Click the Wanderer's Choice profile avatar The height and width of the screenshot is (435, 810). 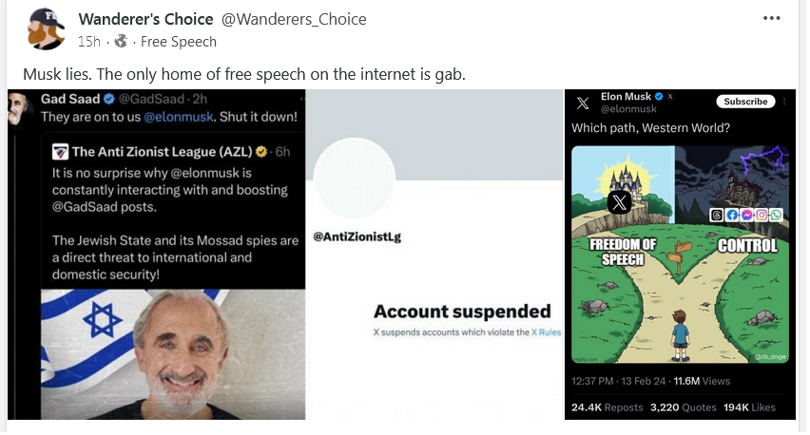click(46, 28)
